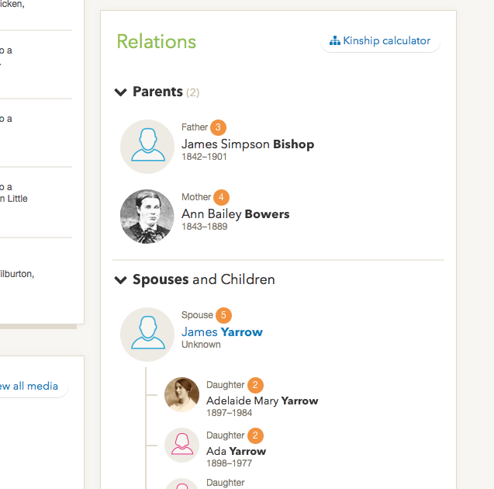Click Ada Yarrow's female avatar icon
The width and height of the screenshot is (494, 489).
click(182, 445)
